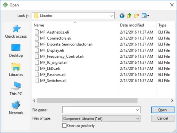
Task: Go to Desktop location
Action: point(16,50)
